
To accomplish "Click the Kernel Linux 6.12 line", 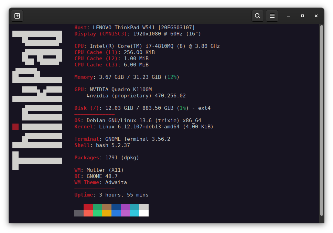I will [144, 127].
